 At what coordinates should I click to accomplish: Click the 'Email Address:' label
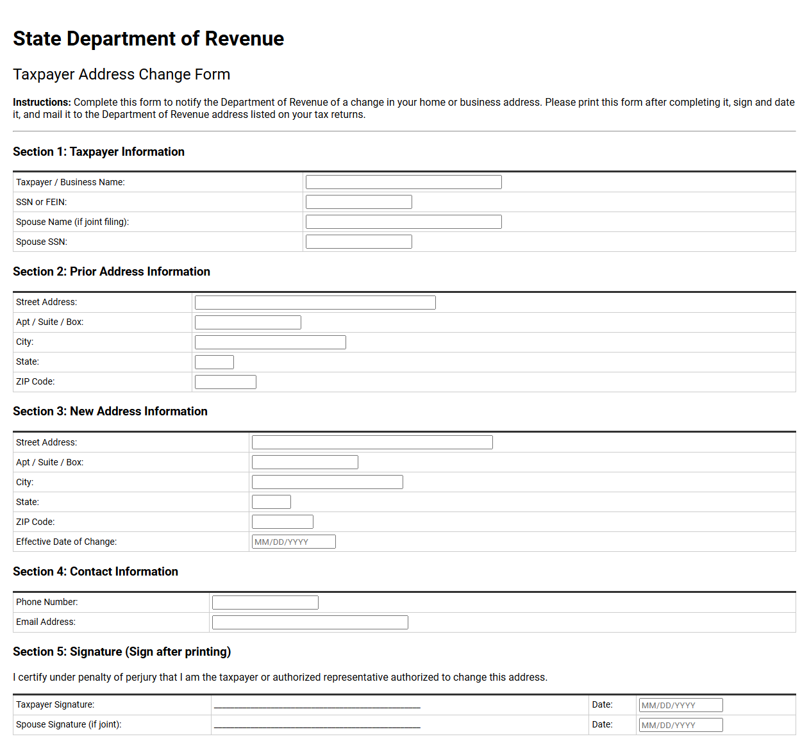pyautogui.click(x=46, y=622)
